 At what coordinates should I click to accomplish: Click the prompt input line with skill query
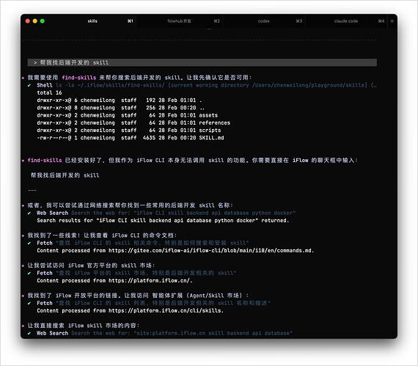pyautogui.click(x=202, y=62)
